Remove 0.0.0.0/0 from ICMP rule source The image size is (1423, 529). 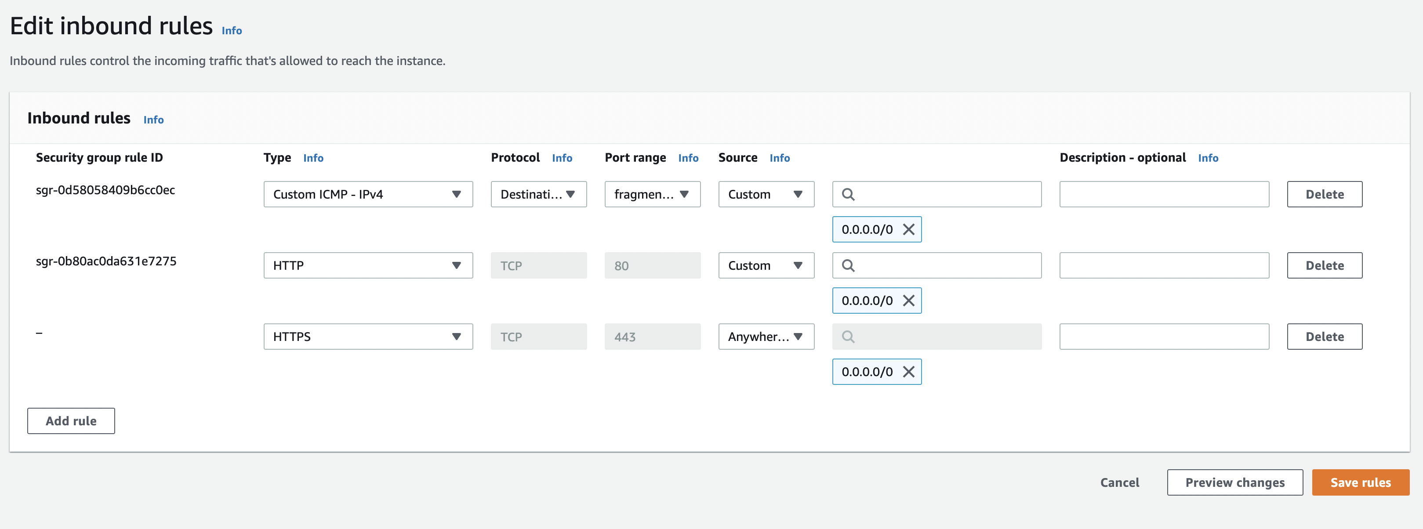click(908, 229)
